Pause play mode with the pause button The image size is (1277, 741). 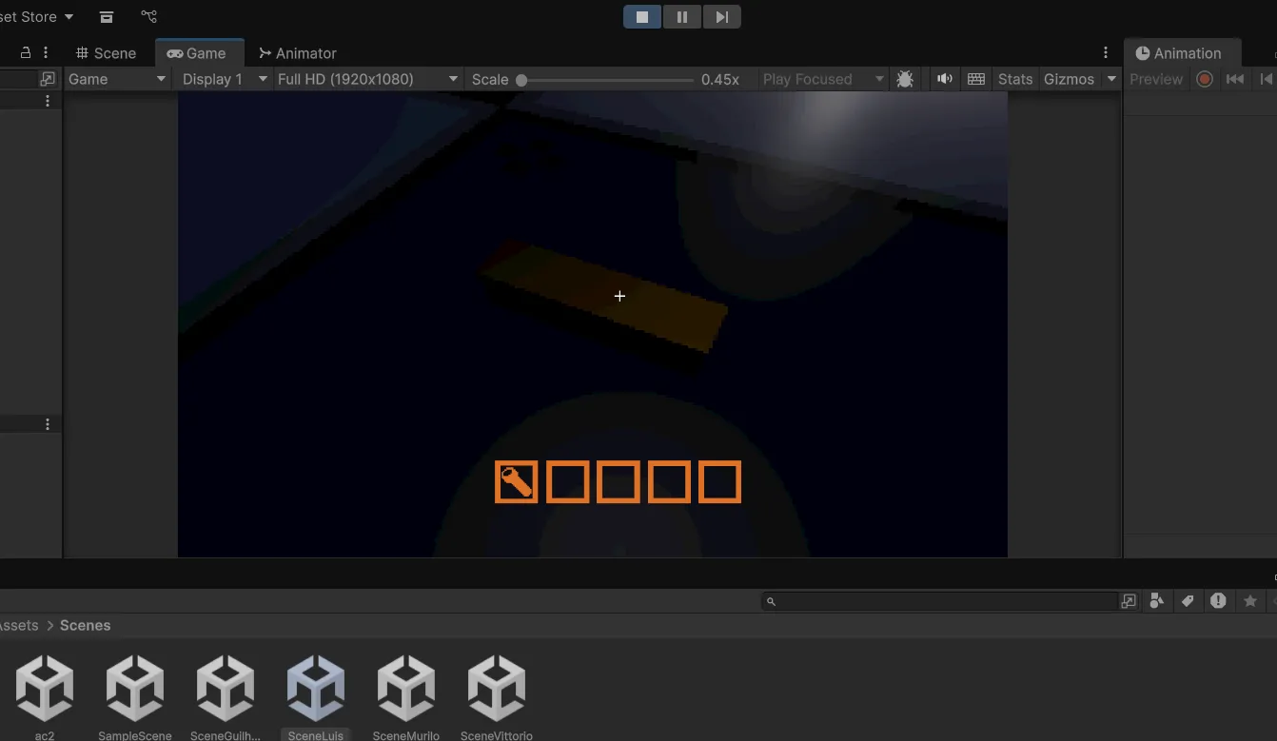pyautogui.click(x=681, y=16)
